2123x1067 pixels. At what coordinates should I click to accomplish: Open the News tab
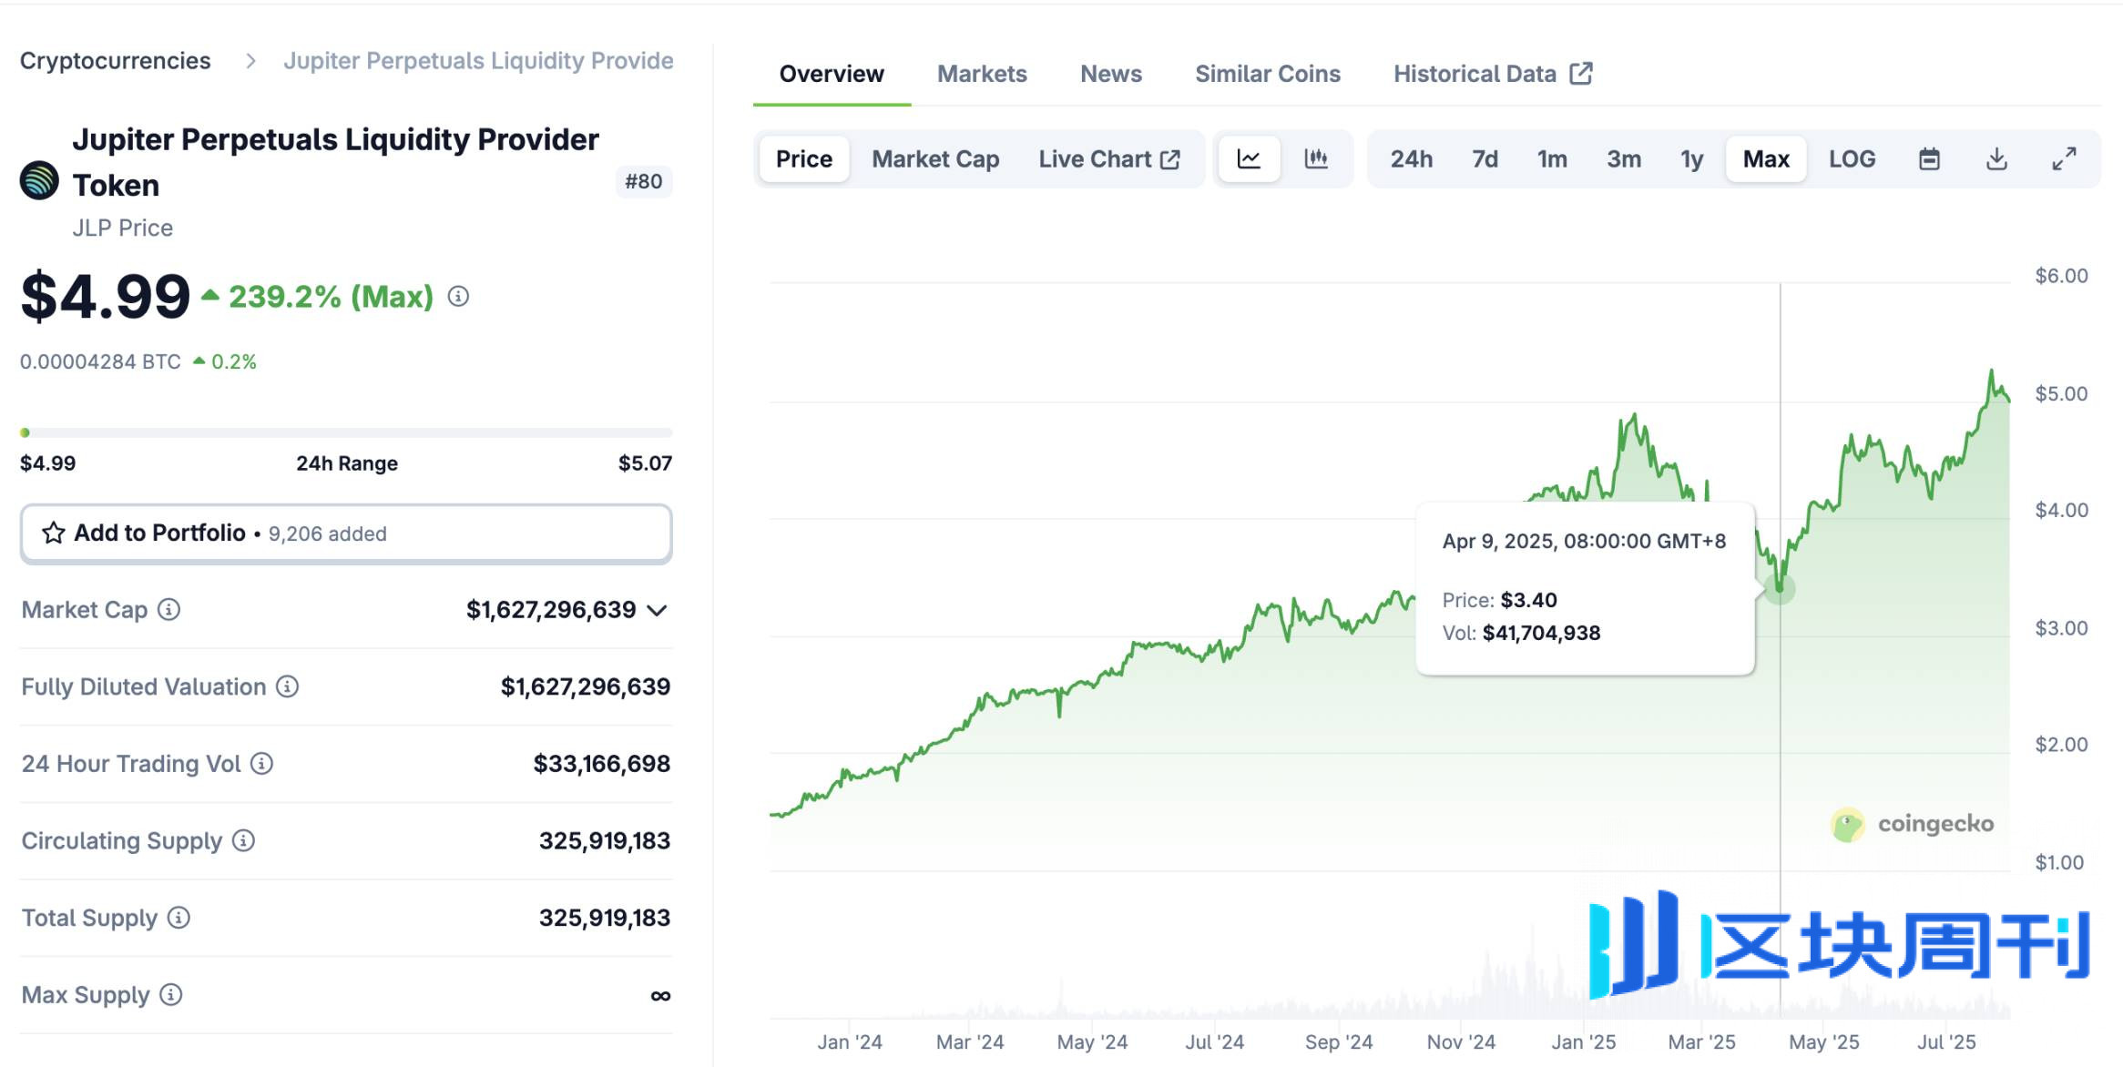[x=1111, y=74]
